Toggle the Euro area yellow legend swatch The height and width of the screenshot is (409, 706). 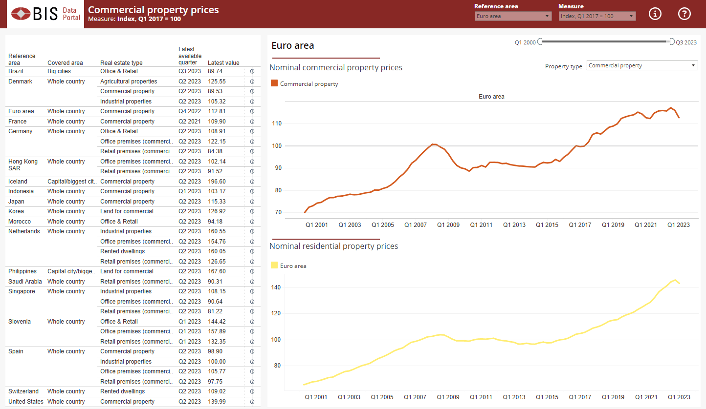[x=274, y=265]
